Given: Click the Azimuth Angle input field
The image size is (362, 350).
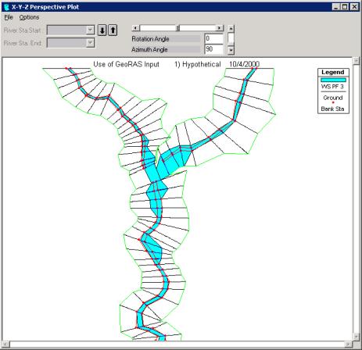Looking at the screenshot, I should pyautogui.click(x=213, y=49).
